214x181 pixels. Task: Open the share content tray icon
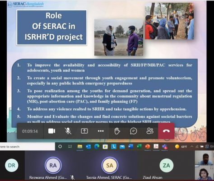[84, 131]
